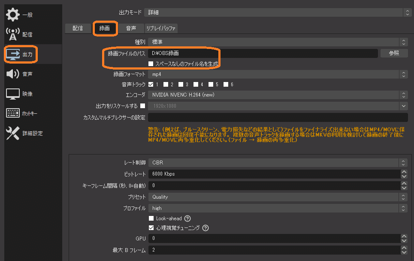The width and height of the screenshot is (414, 261).
Task: Disable 心理視覚チューニング checkbox
Action: 151,228
